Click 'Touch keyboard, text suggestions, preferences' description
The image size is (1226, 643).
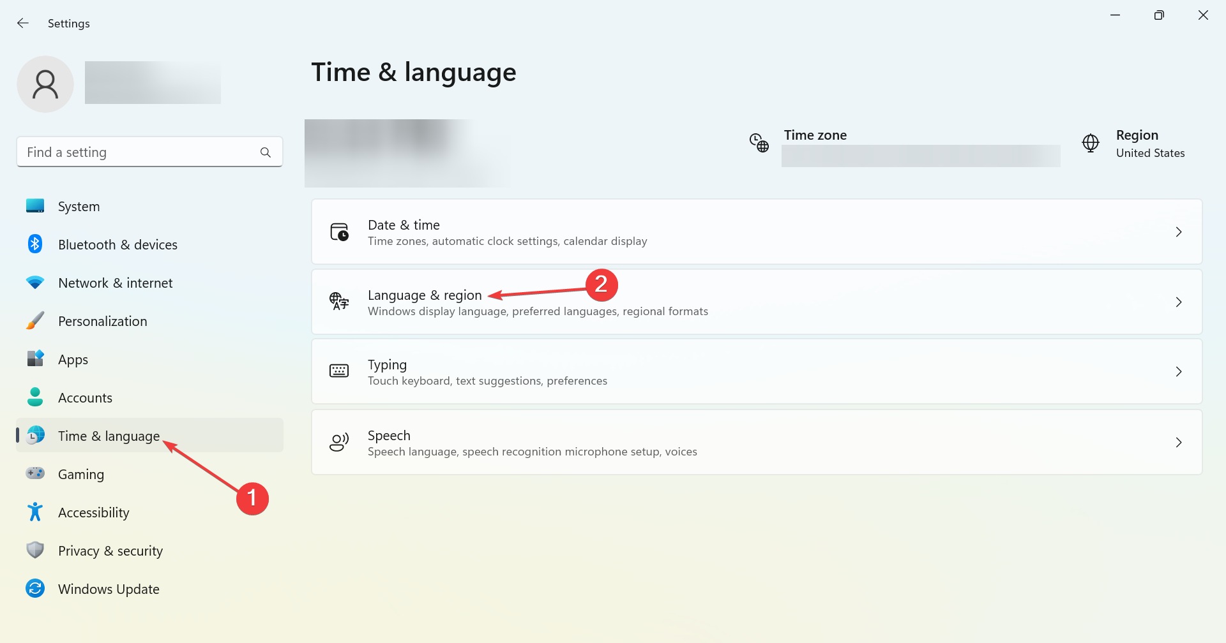pyautogui.click(x=487, y=381)
